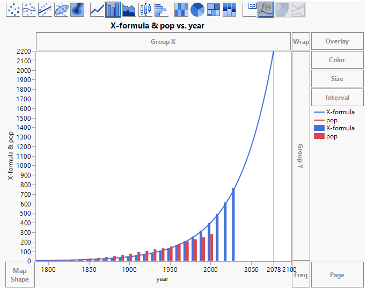Toggle the Bar chart element off

click(x=113, y=9)
